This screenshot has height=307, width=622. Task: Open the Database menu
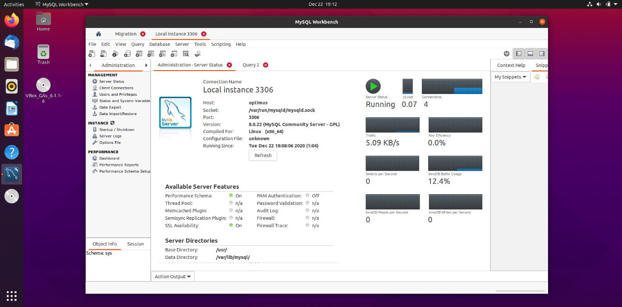pos(160,44)
